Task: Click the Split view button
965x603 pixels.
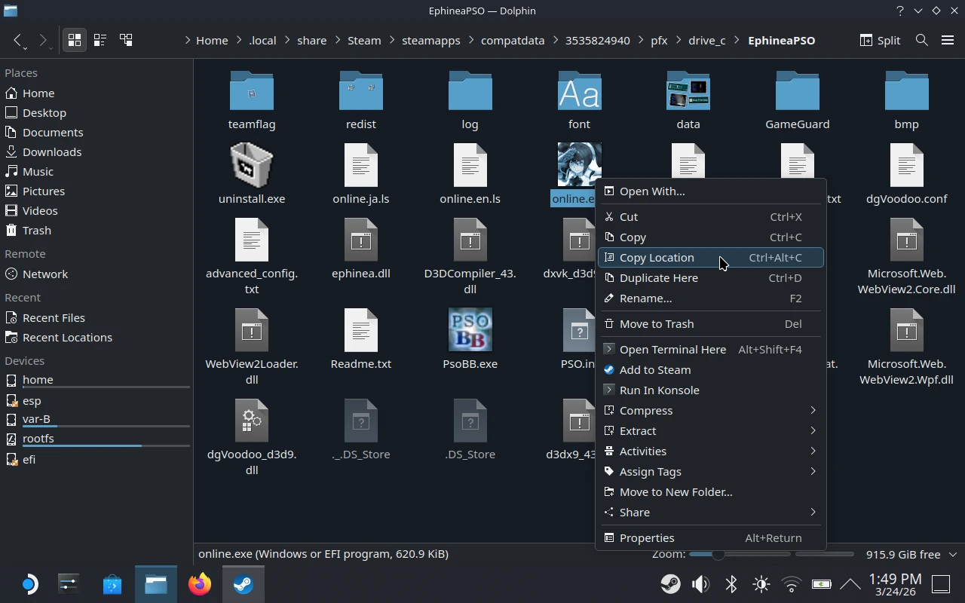Action: pyautogui.click(x=880, y=40)
